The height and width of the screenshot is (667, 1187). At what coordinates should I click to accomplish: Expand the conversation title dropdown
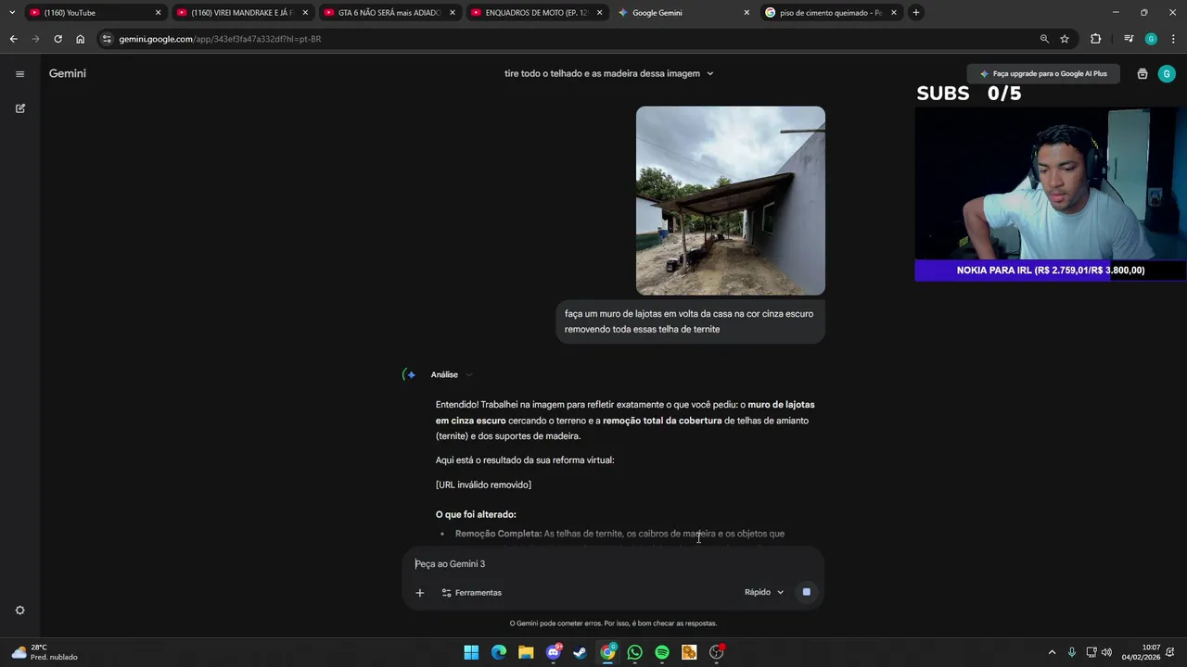(x=710, y=73)
